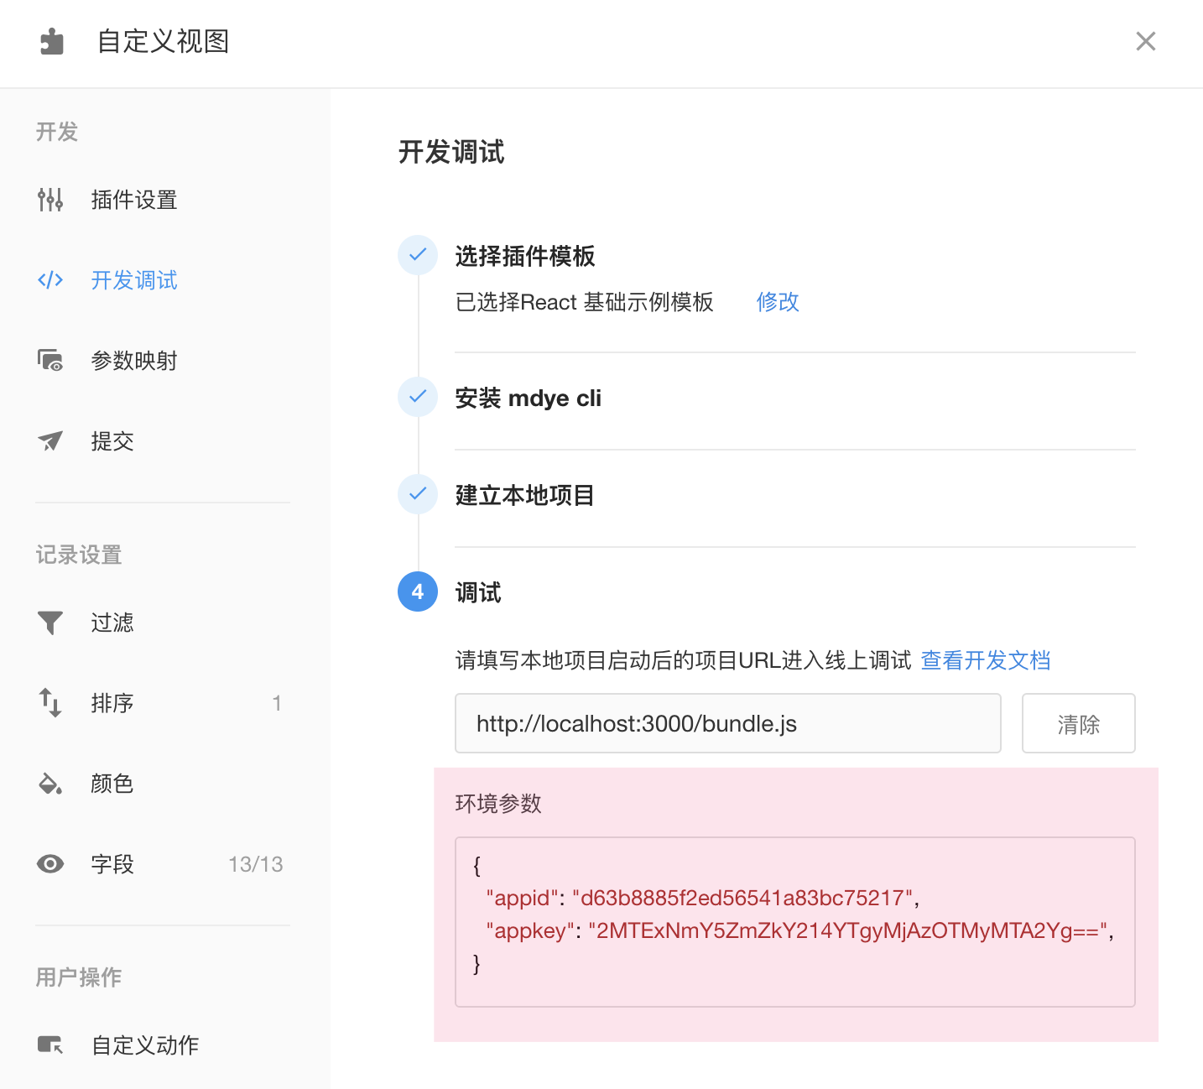
Task: Click the appkey value text
Action: tap(848, 930)
